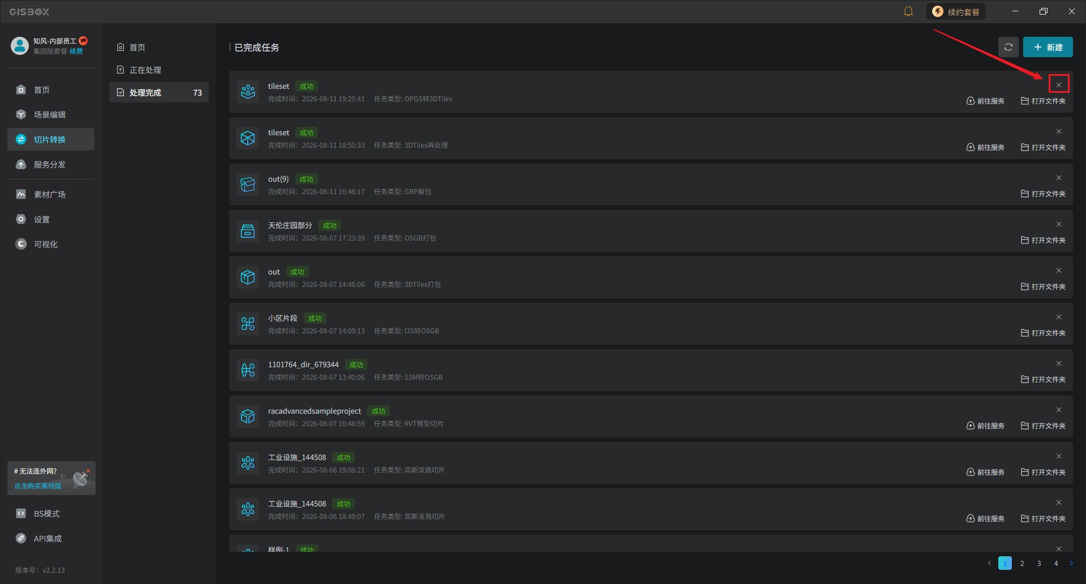Viewport: 1086px width, 584px height.
Task: Remove the out(9) task
Action: click(1059, 178)
